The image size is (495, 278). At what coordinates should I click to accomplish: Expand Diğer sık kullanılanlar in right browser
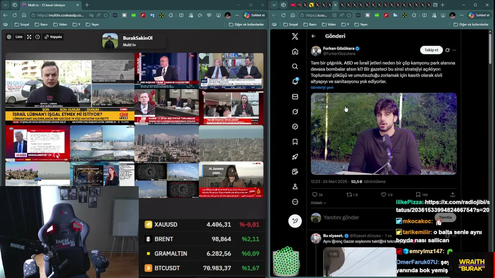[471, 24]
